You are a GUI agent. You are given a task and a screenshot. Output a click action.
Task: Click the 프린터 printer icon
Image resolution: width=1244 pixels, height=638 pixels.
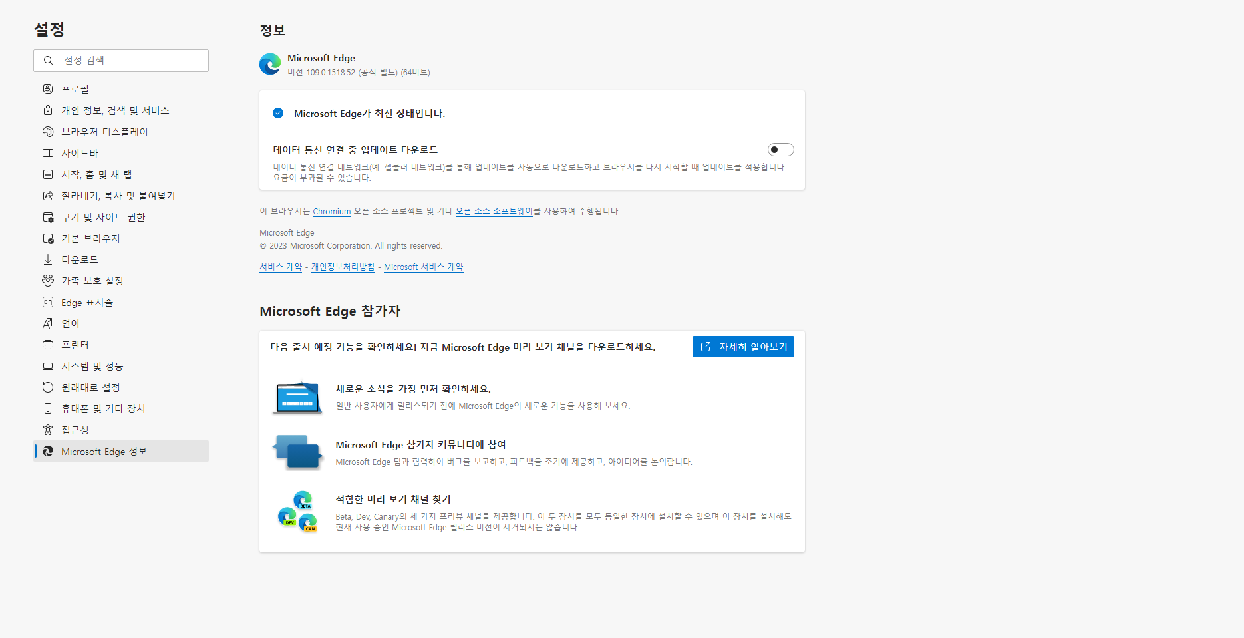pos(48,345)
